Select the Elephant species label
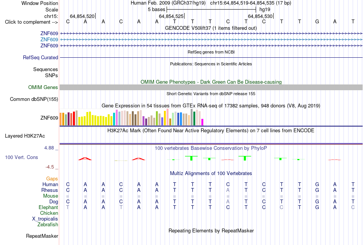This screenshot has height=245, width=363. (48, 207)
